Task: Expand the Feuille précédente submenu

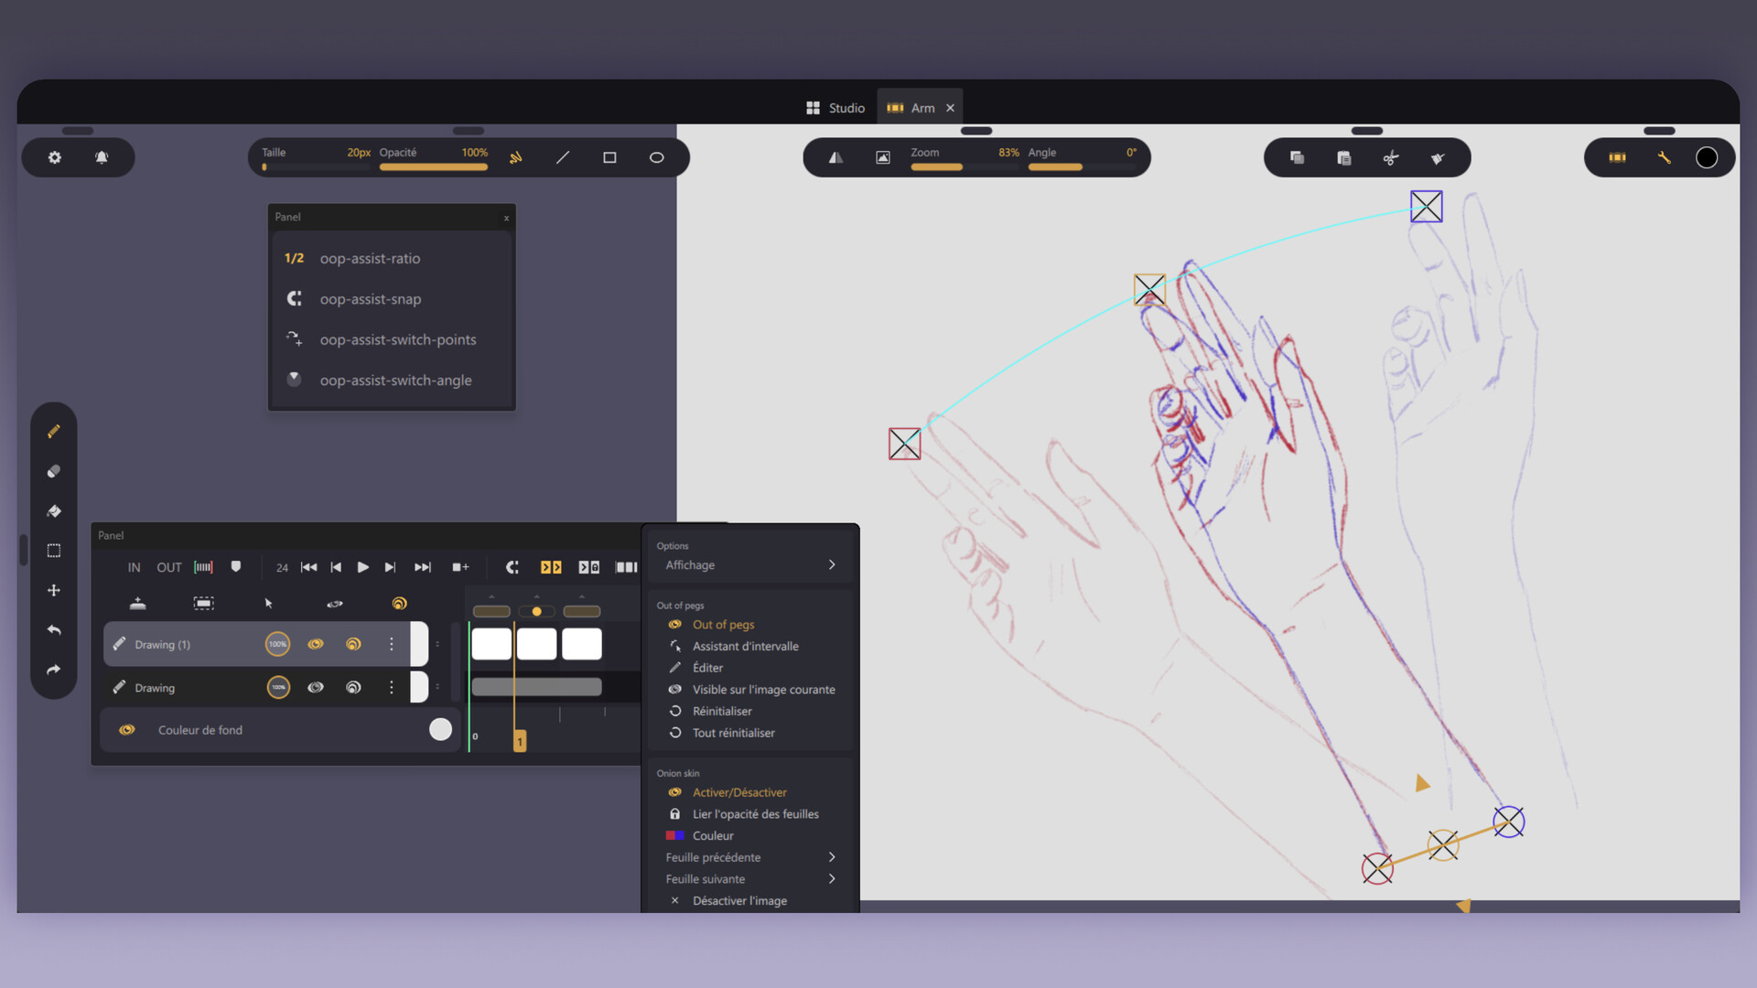Action: point(750,857)
